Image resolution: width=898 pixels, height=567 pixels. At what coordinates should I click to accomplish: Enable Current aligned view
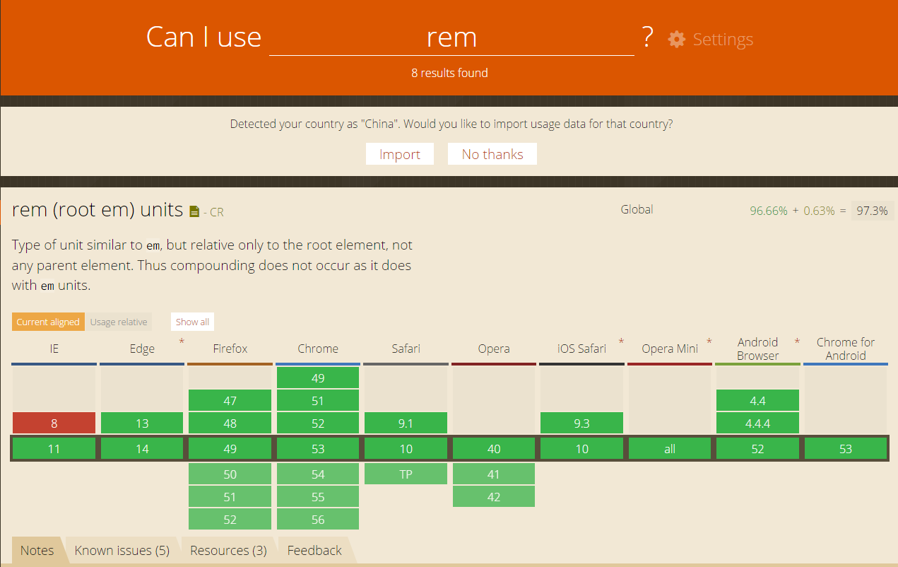48,322
